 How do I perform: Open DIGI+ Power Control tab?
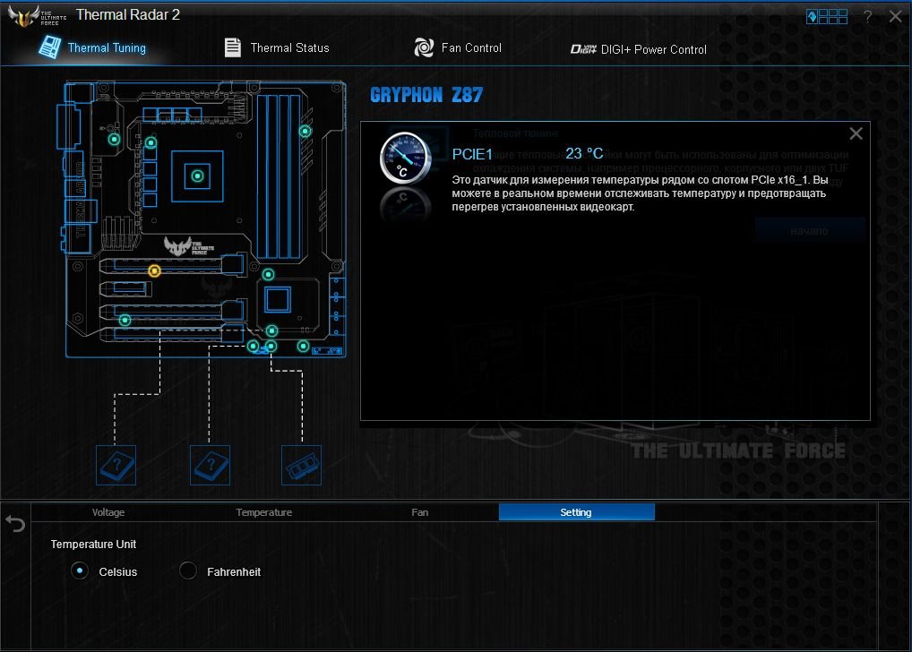tap(639, 49)
